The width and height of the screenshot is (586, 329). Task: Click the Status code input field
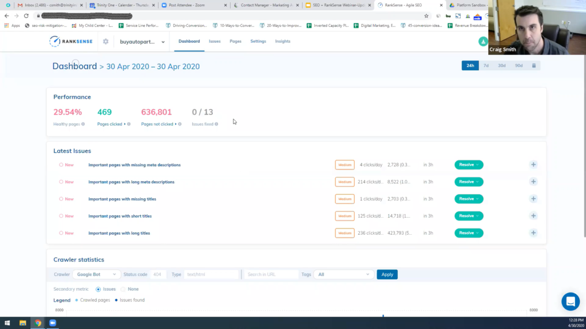point(157,275)
